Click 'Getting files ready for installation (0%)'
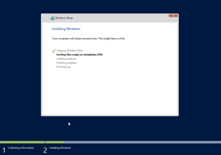 [x=80, y=55]
